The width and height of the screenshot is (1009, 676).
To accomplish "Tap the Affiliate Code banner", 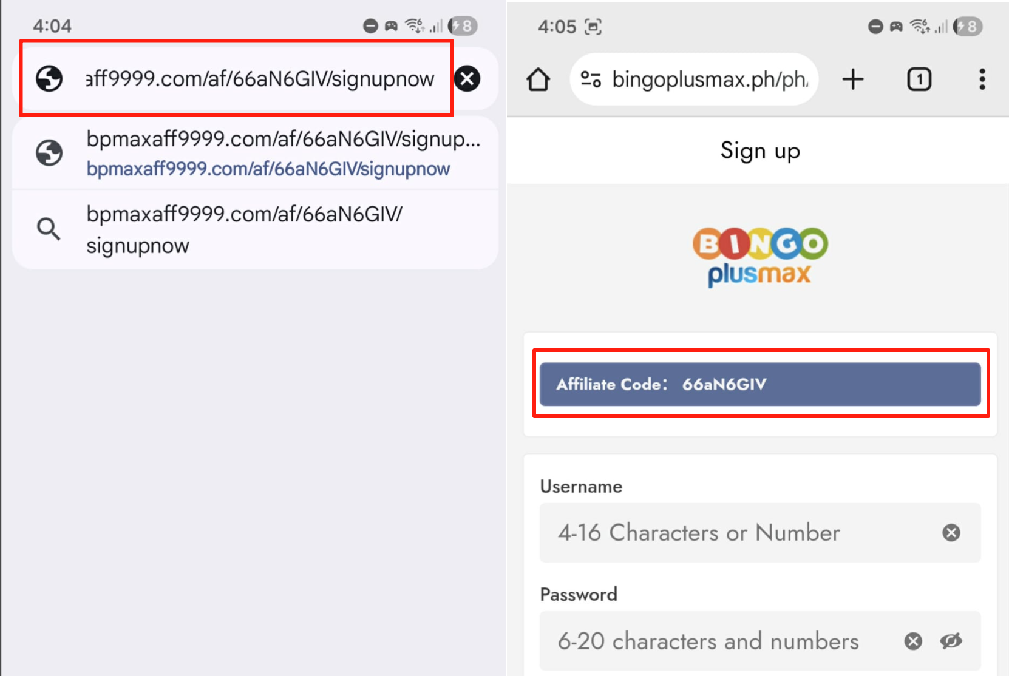I will (760, 384).
